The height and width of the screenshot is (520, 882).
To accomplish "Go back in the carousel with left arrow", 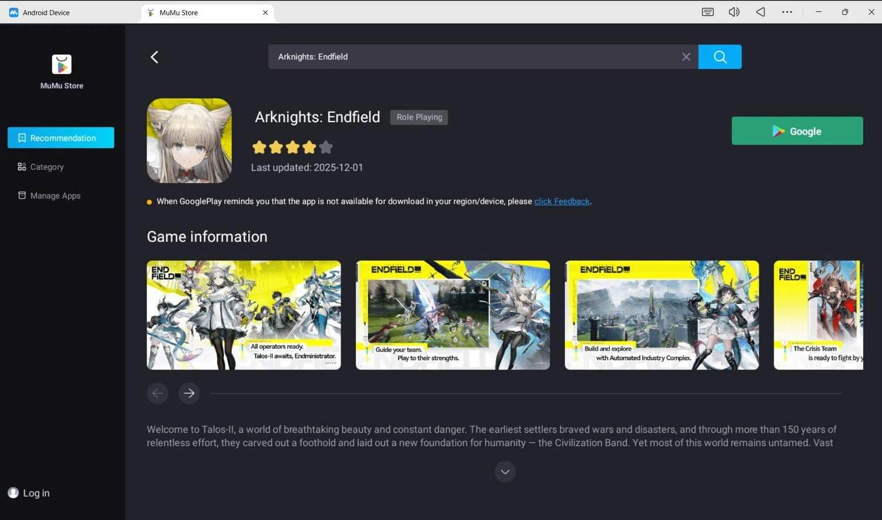I will pos(157,393).
